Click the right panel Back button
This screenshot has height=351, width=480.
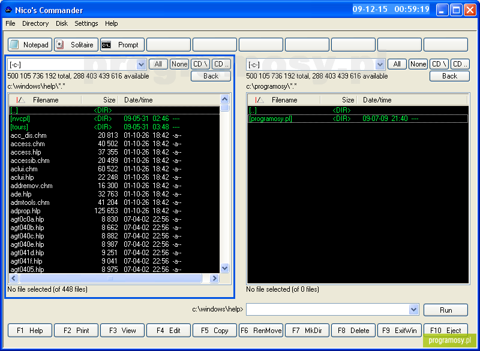click(x=449, y=76)
